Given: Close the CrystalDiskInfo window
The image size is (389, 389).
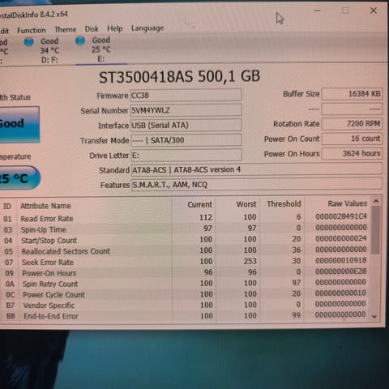Looking at the screenshot, I should pyautogui.click(x=374, y=11).
